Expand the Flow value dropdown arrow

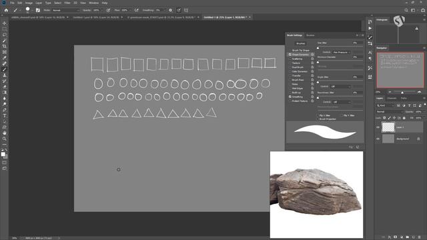(130, 11)
